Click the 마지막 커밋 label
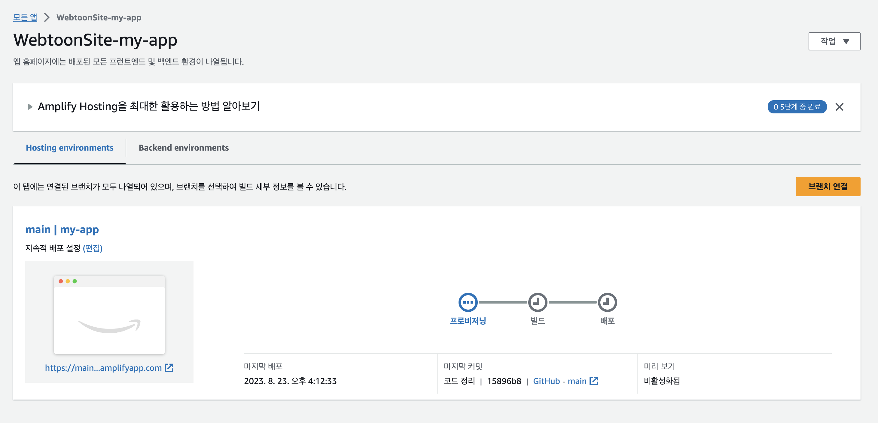This screenshot has width=878, height=423. (x=463, y=367)
